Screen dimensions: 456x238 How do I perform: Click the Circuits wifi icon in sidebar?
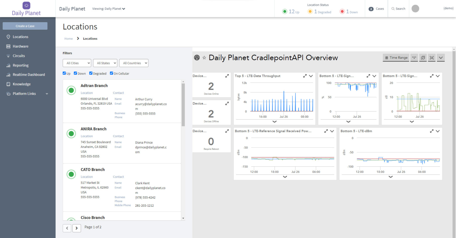click(x=8, y=56)
